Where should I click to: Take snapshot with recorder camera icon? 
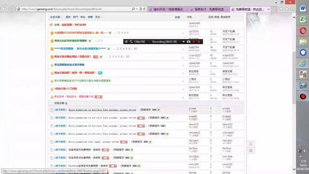point(189,42)
